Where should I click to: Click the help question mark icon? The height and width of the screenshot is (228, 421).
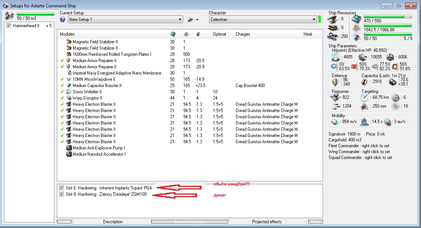point(62,19)
